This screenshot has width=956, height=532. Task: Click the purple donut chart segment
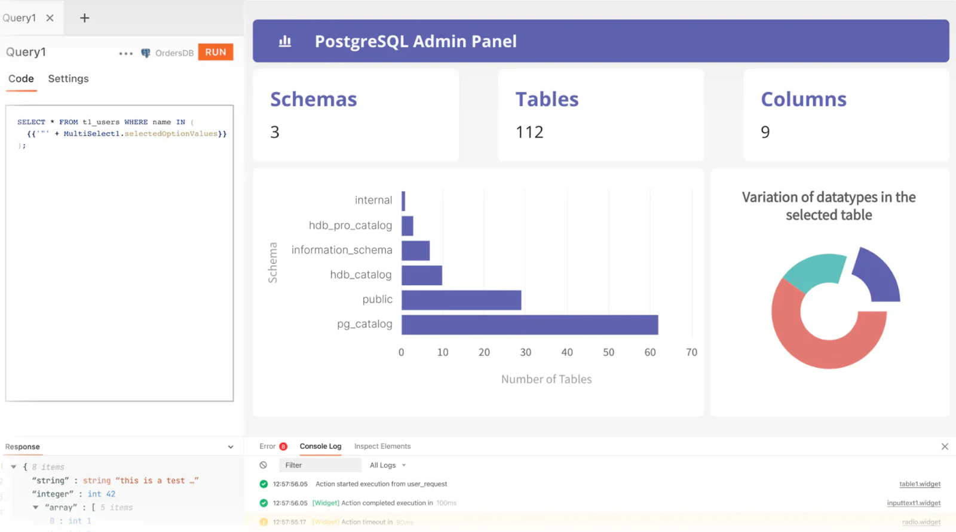878,278
